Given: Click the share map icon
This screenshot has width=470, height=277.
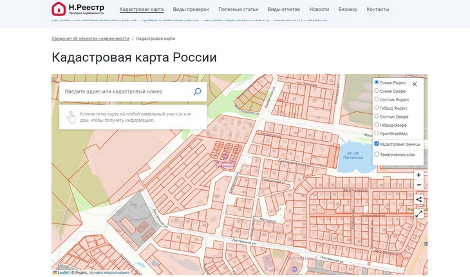Looking at the screenshot, I should [x=418, y=200].
